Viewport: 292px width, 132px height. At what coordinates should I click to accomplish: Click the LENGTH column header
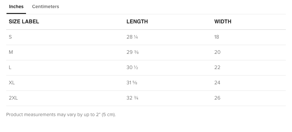pos(137,22)
